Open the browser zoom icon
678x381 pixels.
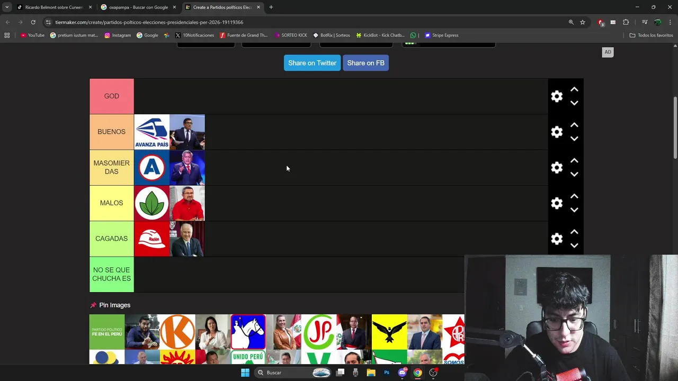(571, 22)
